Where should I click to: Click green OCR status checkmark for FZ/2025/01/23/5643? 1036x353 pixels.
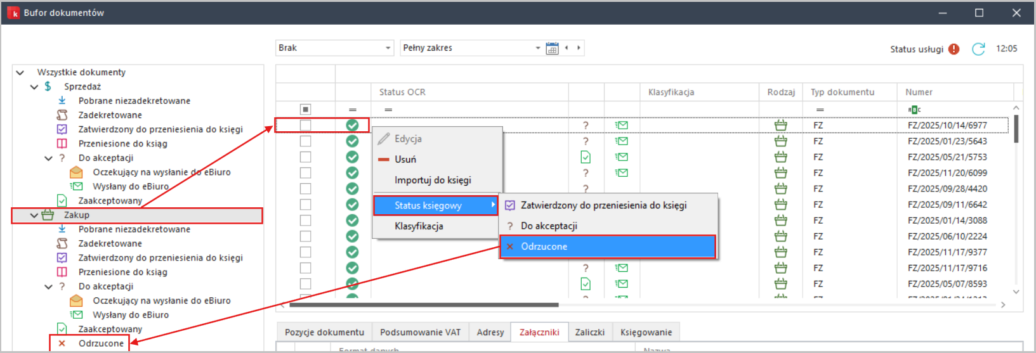click(x=352, y=141)
